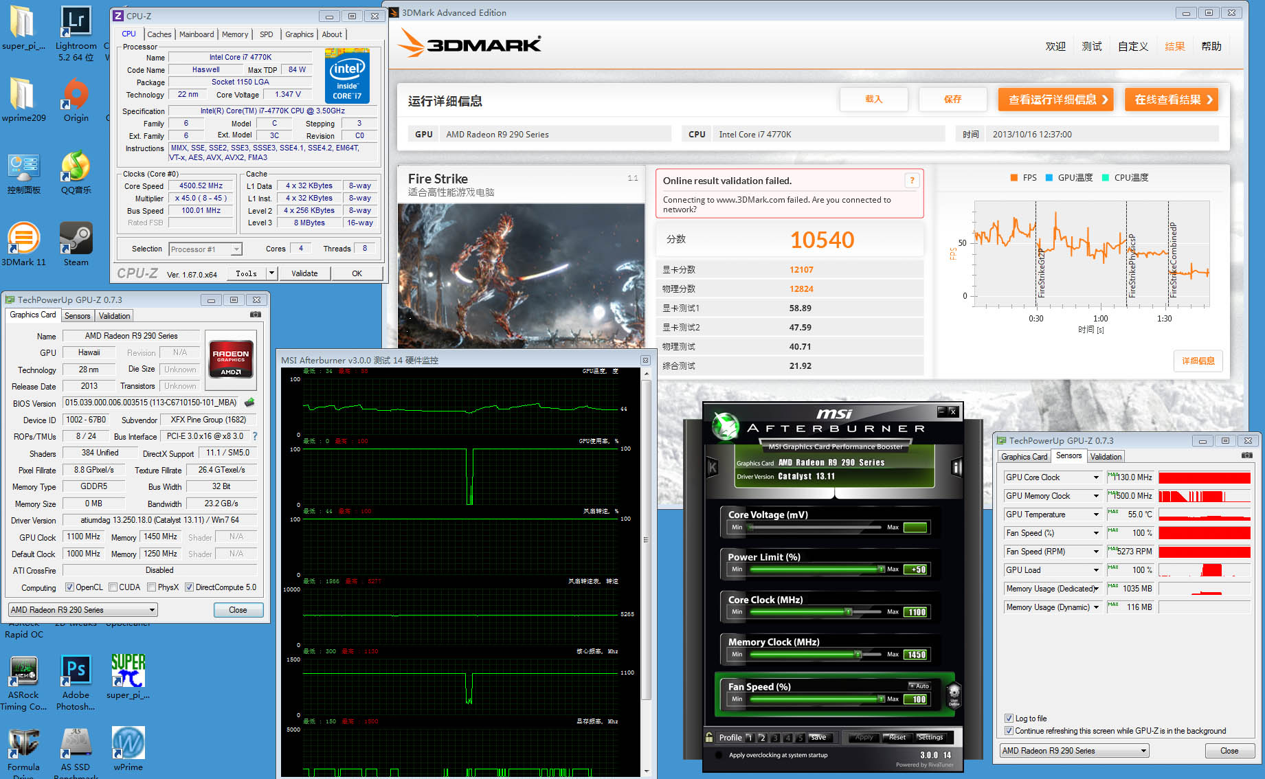The height and width of the screenshot is (779, 1265).
Task: Open the super_pi shortcut beside Photoshop
Action: coord(128,677)
